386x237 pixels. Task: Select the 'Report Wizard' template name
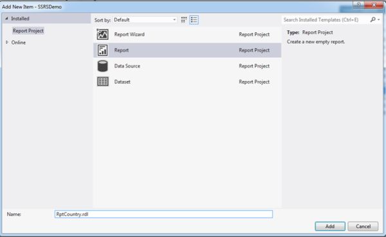[x=129, y=35]
